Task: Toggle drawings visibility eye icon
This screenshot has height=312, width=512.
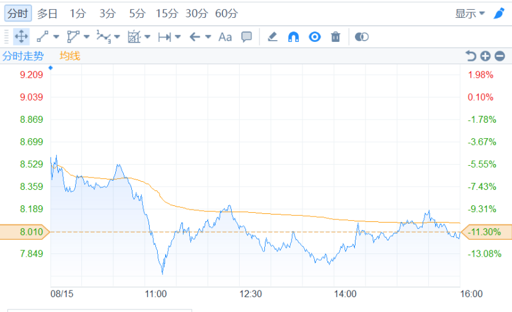Action: pos(315,36)
